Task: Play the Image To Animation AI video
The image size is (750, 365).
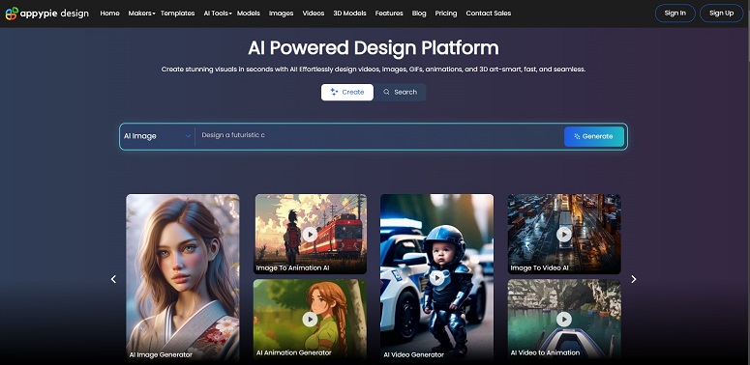Action: pos(310,235)
